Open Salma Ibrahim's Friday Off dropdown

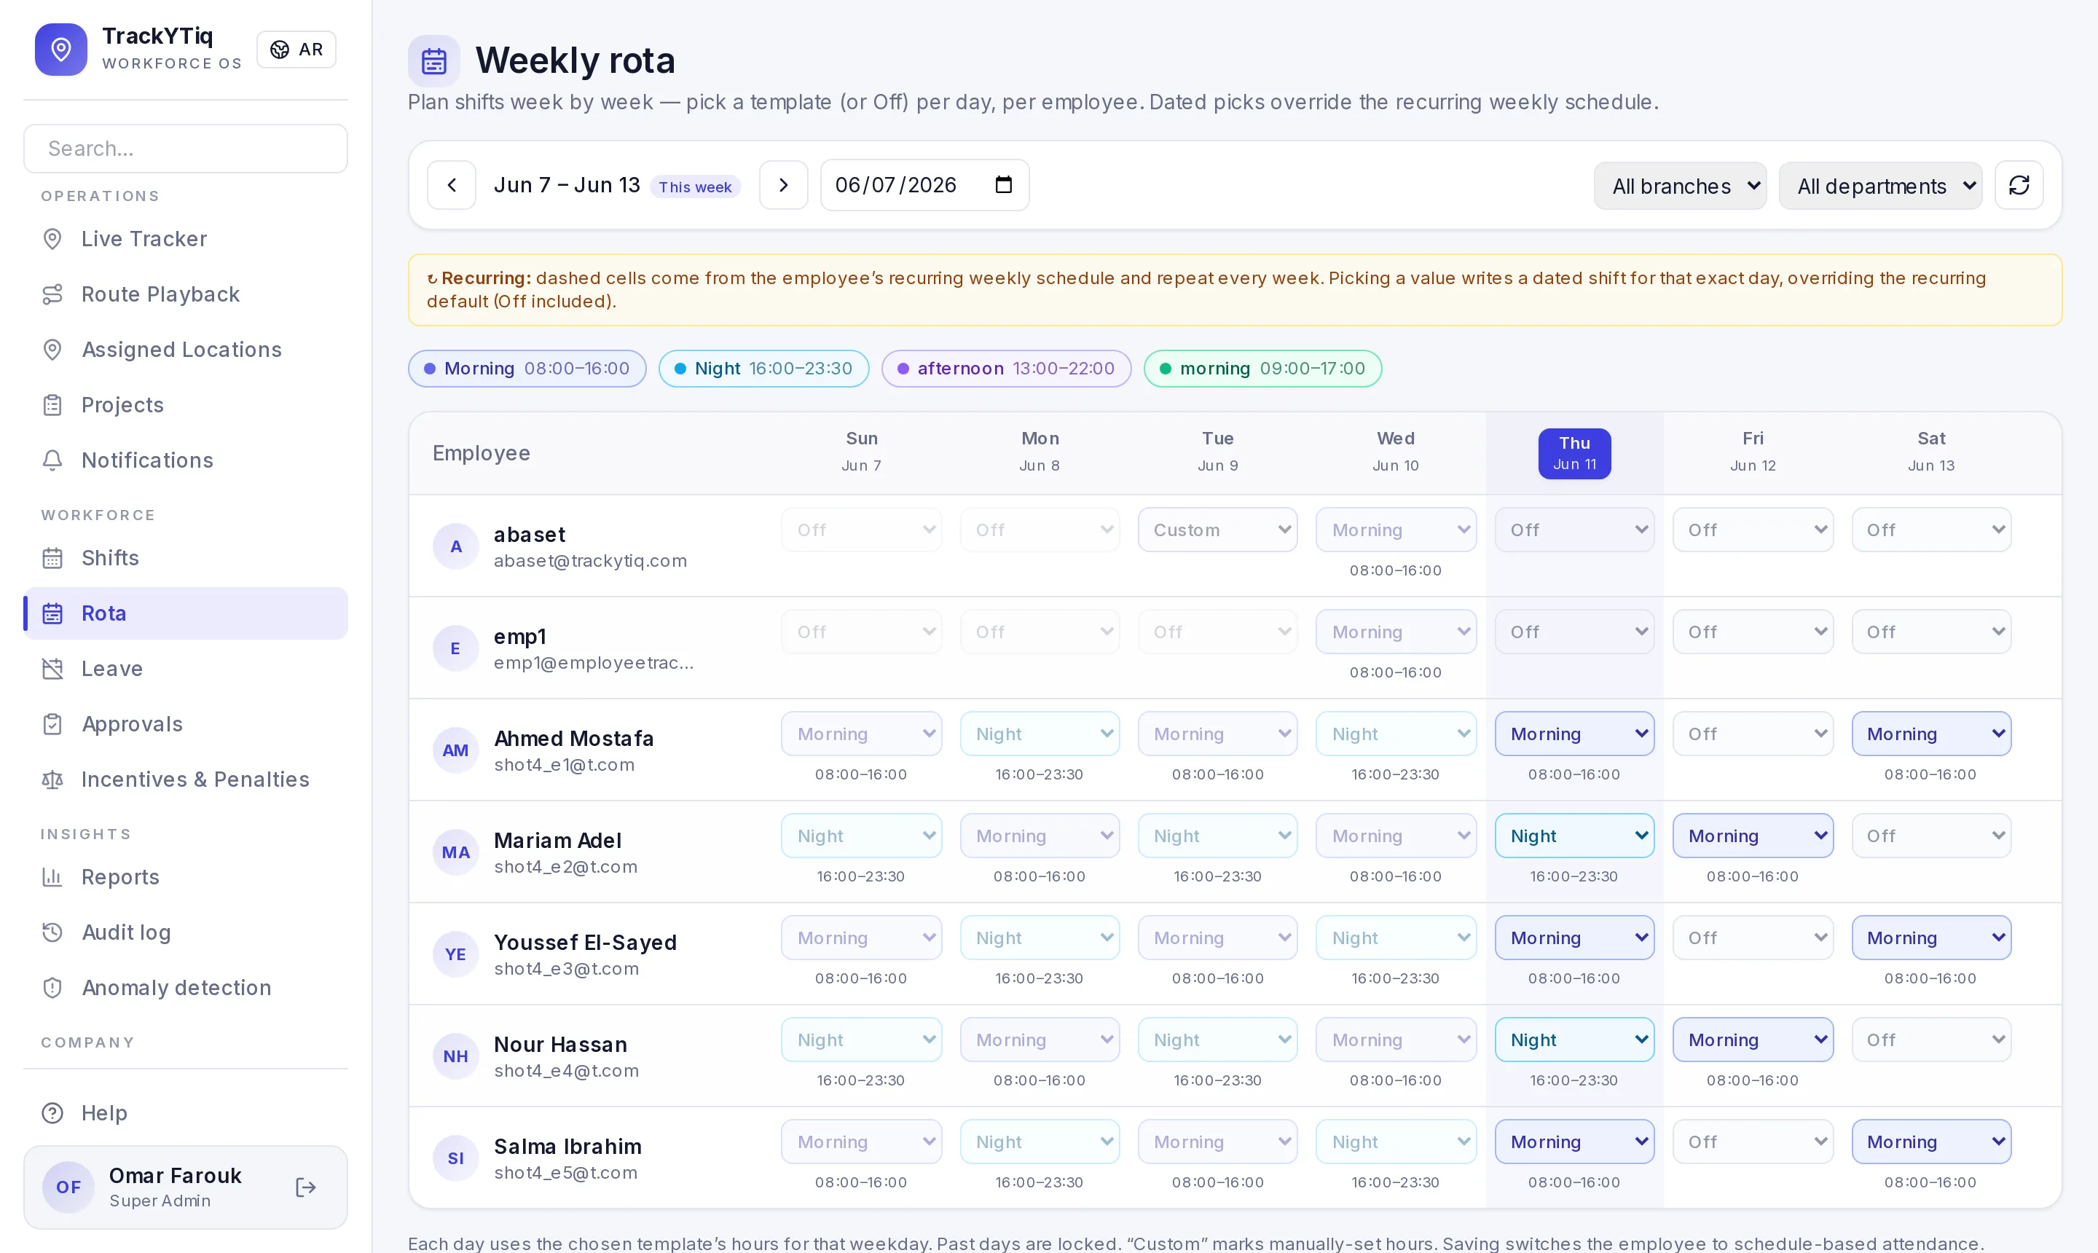pyautogui.click(x=1753, y=1142)
